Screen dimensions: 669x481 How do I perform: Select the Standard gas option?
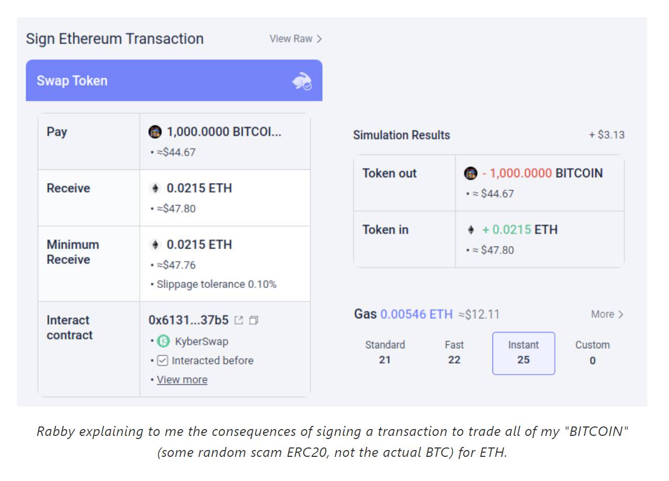pos(385,352)
